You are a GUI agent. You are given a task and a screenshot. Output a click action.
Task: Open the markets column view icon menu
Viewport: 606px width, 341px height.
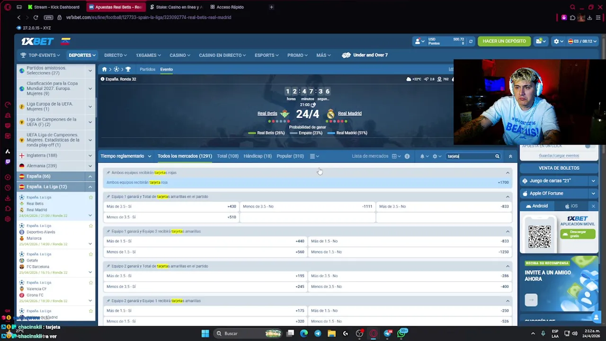tap(314, 156)
